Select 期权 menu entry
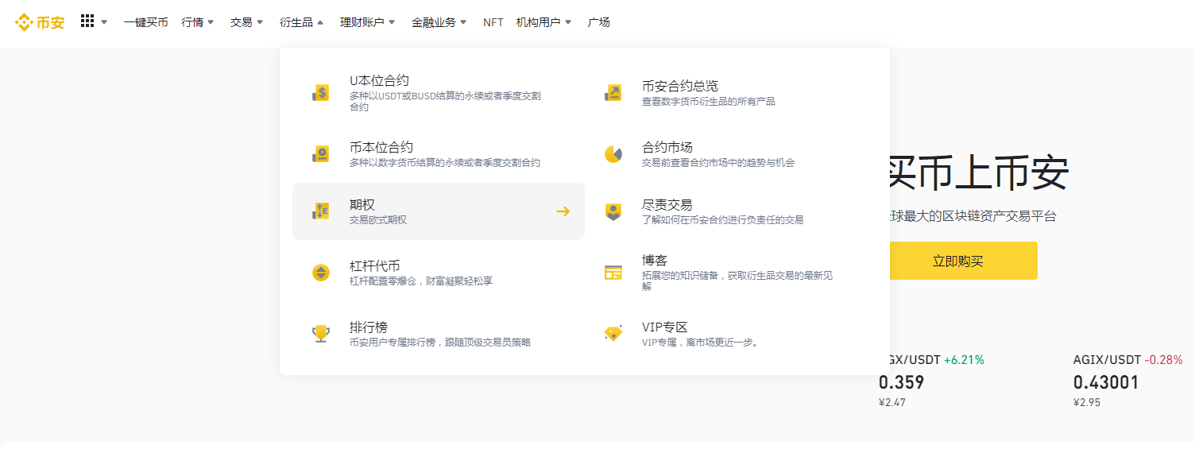Screen dimensions: 1195x457 tap(439, 211)
